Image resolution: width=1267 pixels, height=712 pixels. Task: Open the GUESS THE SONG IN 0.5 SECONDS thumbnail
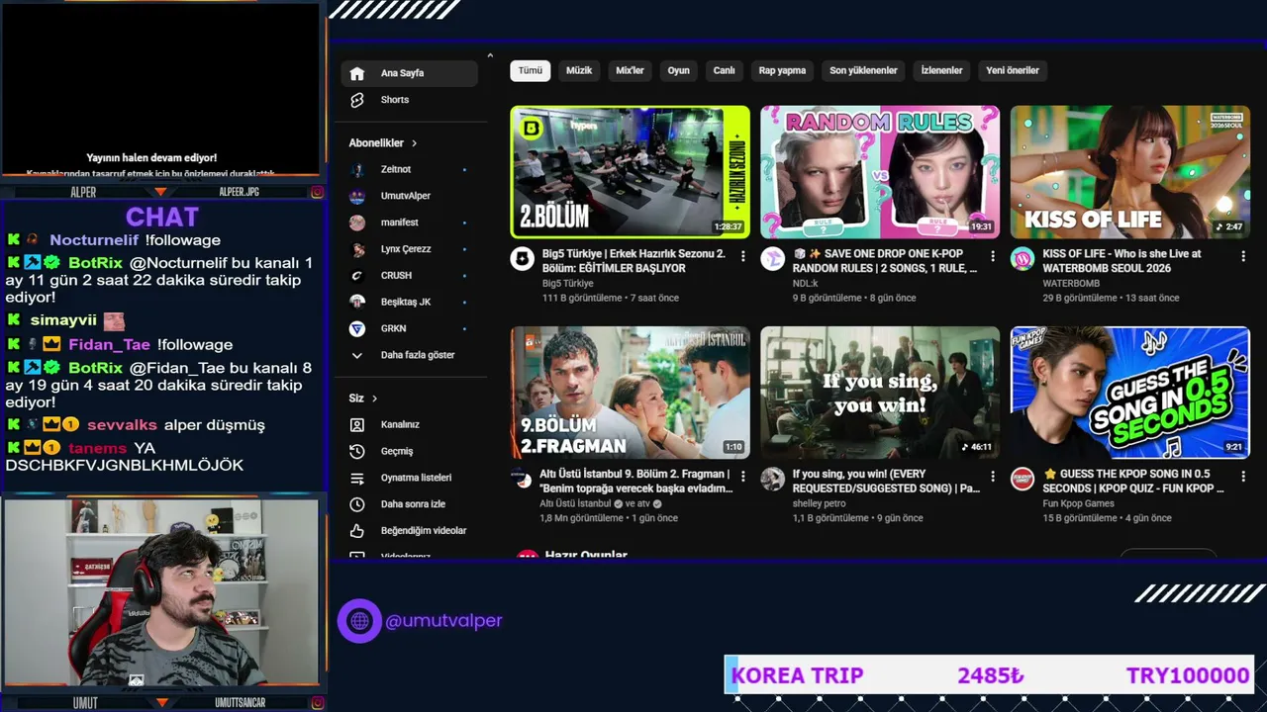[1130, 393]
